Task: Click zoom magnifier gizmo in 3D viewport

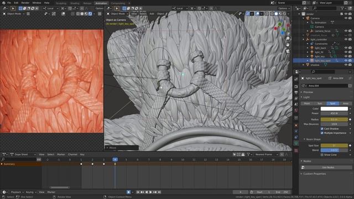Action: (288, 39)
